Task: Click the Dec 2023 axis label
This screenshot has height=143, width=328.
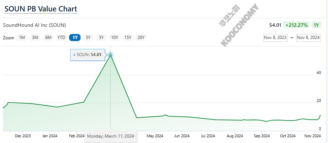Action: (23, 136)
